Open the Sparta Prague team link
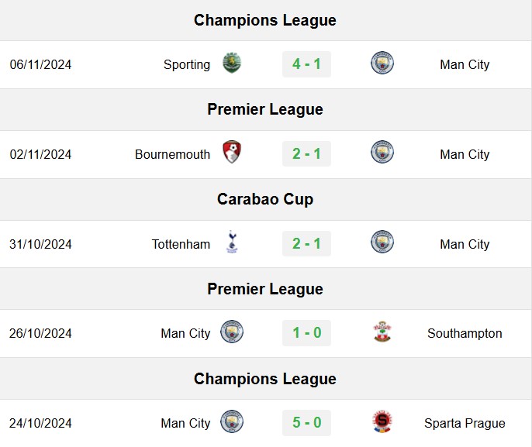The width and height of the screenshot is (532, 447). coord(465,423)
